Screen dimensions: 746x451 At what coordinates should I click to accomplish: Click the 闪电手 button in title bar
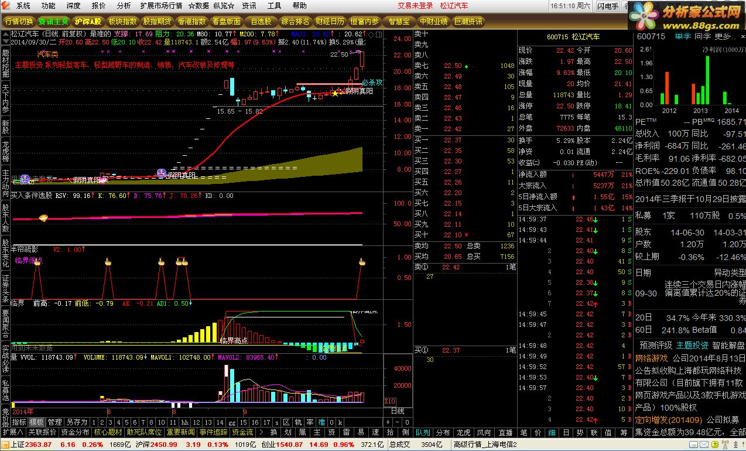click(608, 6)
